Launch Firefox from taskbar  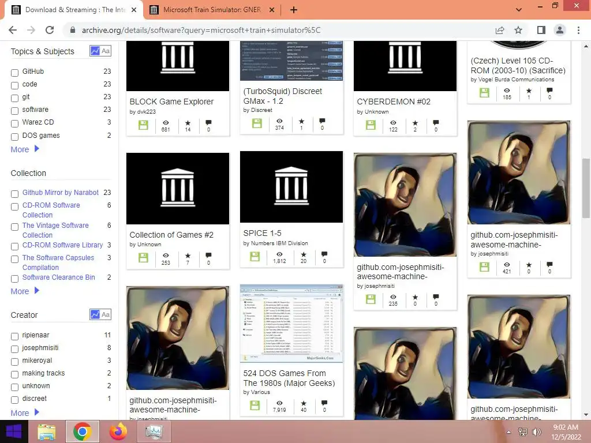[118, 431]
